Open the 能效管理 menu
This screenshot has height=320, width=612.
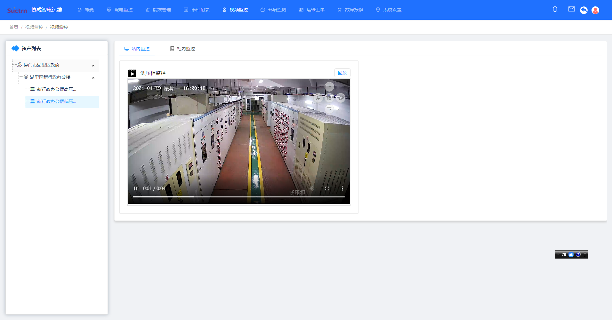(x=158, y=10)
